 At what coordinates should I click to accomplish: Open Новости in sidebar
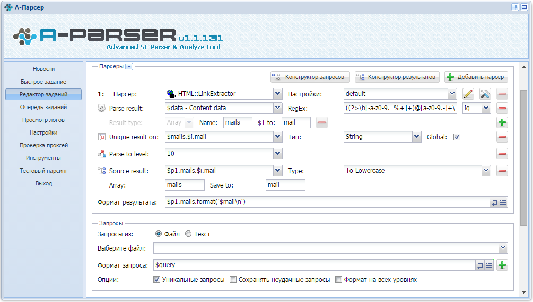coord(43,69)
